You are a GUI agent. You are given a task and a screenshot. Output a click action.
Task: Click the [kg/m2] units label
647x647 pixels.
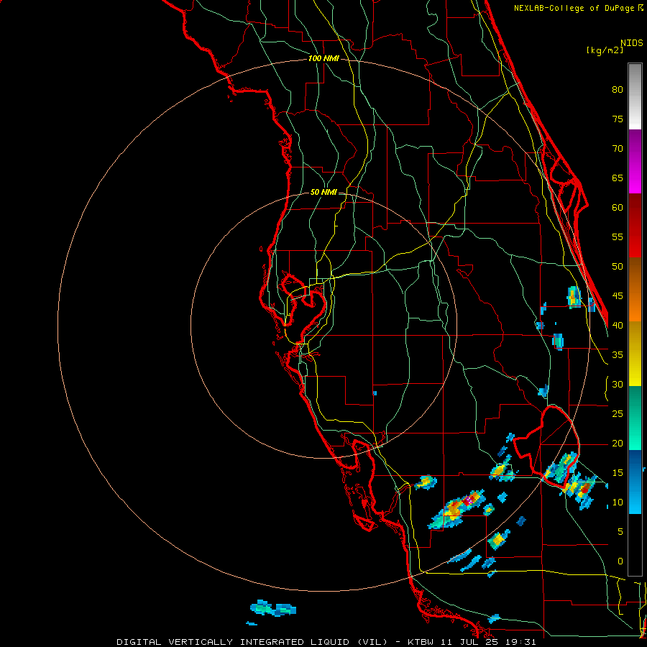point(605,50)
